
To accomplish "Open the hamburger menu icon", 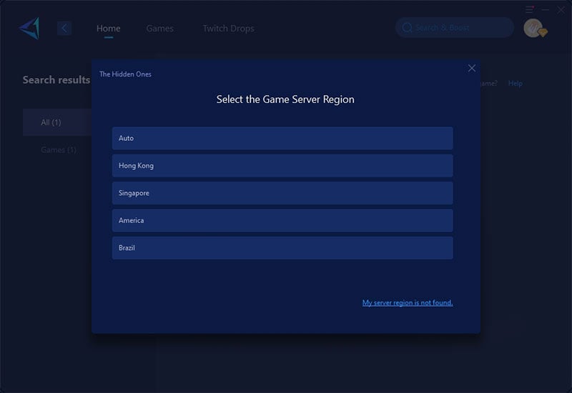I will (529, 9).
